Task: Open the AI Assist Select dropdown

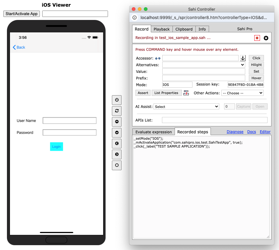Action: [186, 107]
